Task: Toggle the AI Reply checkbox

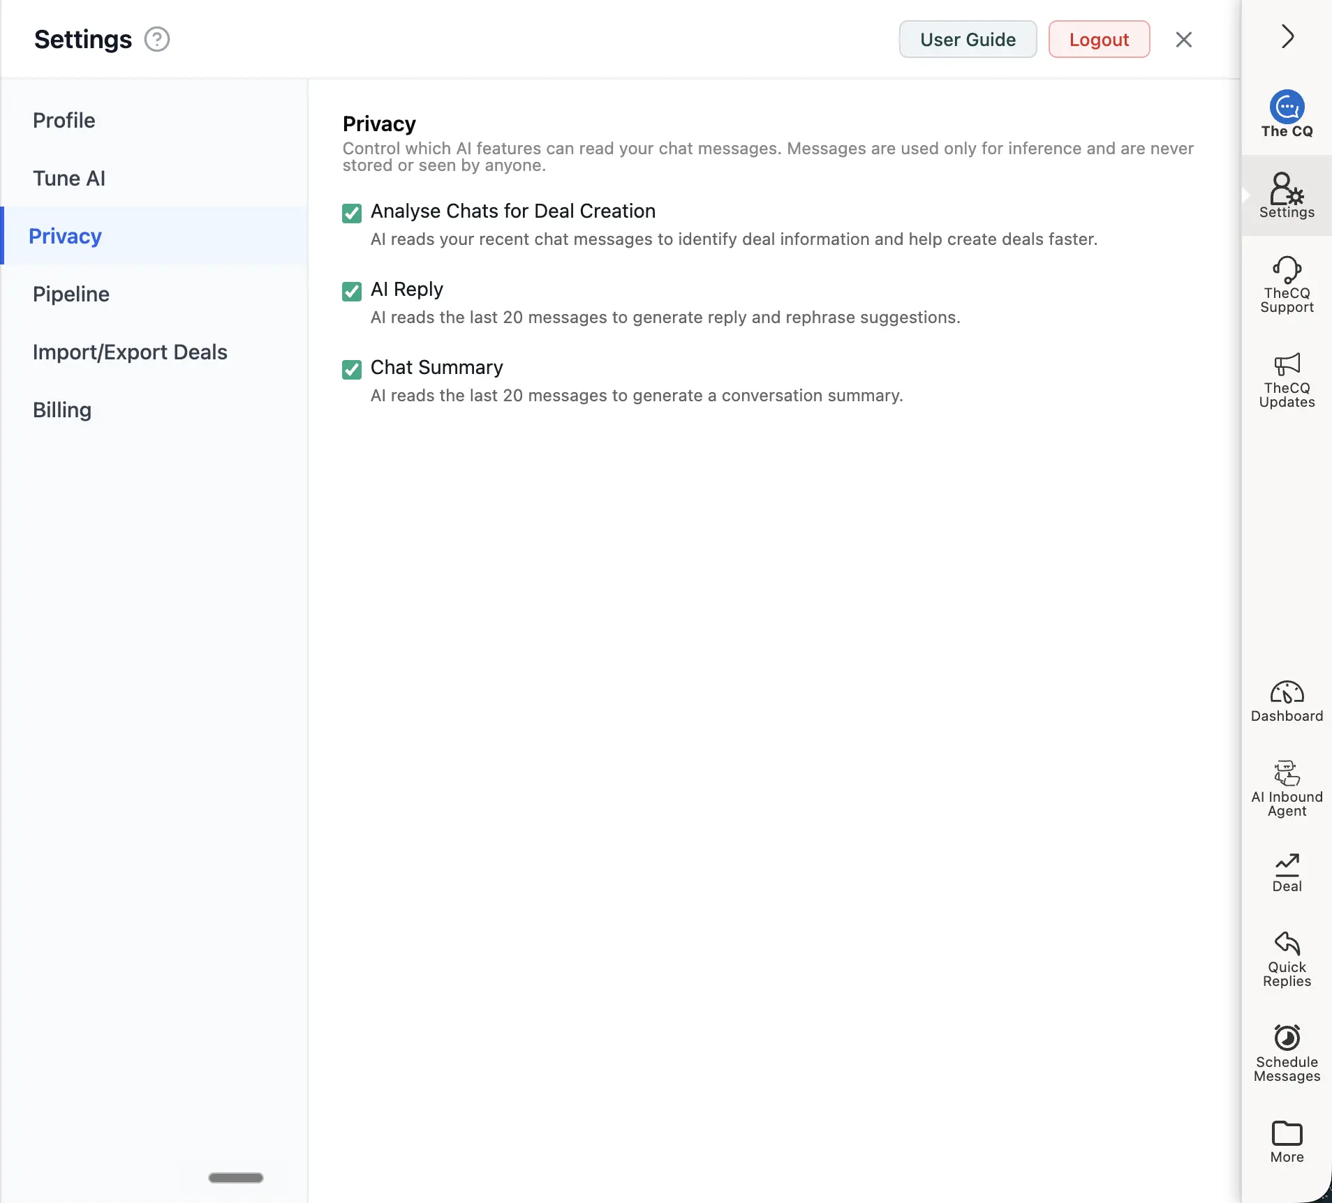Action: tap(352, 291)
